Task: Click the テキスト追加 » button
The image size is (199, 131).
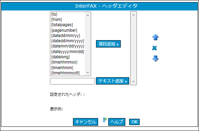Action: click(112, 81)
